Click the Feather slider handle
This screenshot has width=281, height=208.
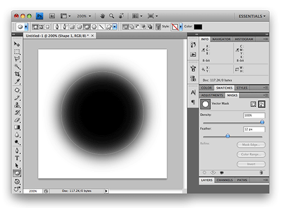[x=228, y=136]
